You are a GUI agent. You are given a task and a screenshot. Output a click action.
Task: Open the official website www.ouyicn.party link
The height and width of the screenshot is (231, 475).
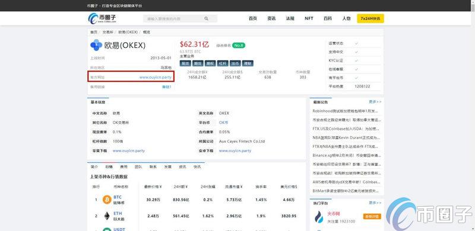click(156, 78)
